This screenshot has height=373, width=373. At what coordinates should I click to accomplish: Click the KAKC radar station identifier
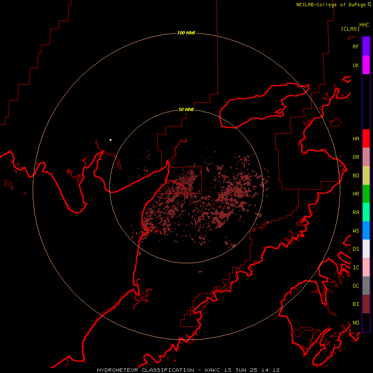pos(213,370)
